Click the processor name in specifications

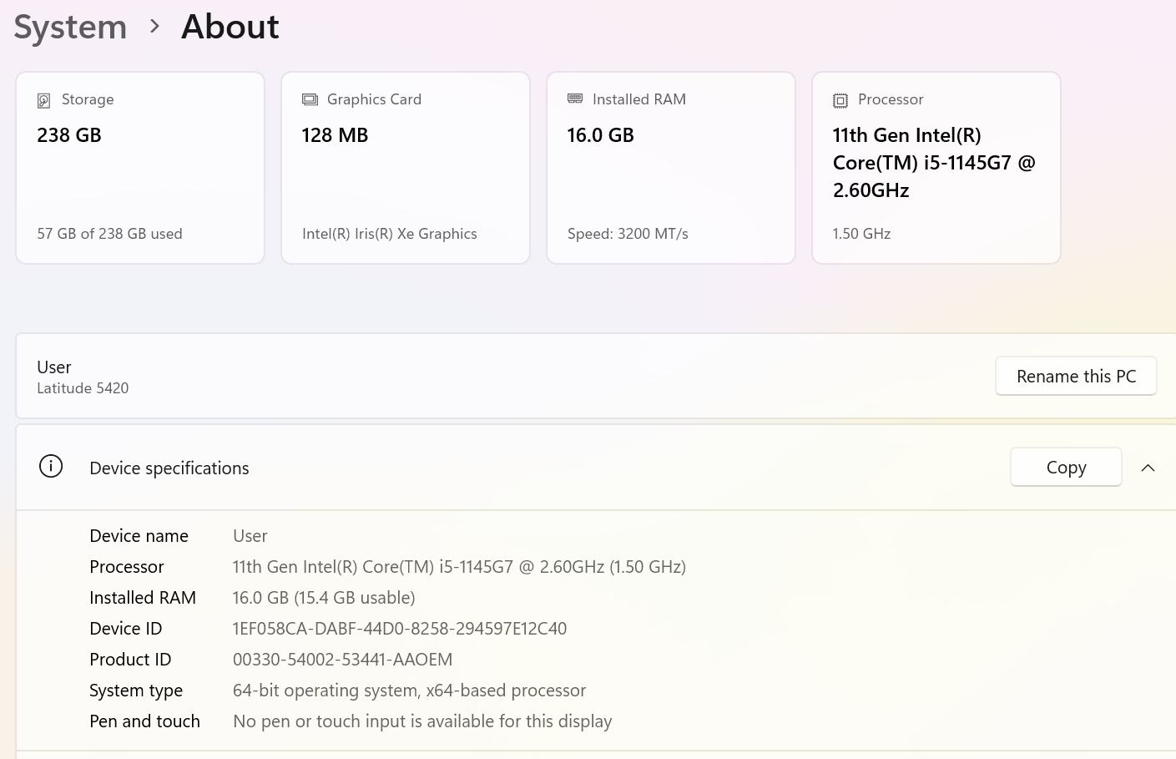458,567
